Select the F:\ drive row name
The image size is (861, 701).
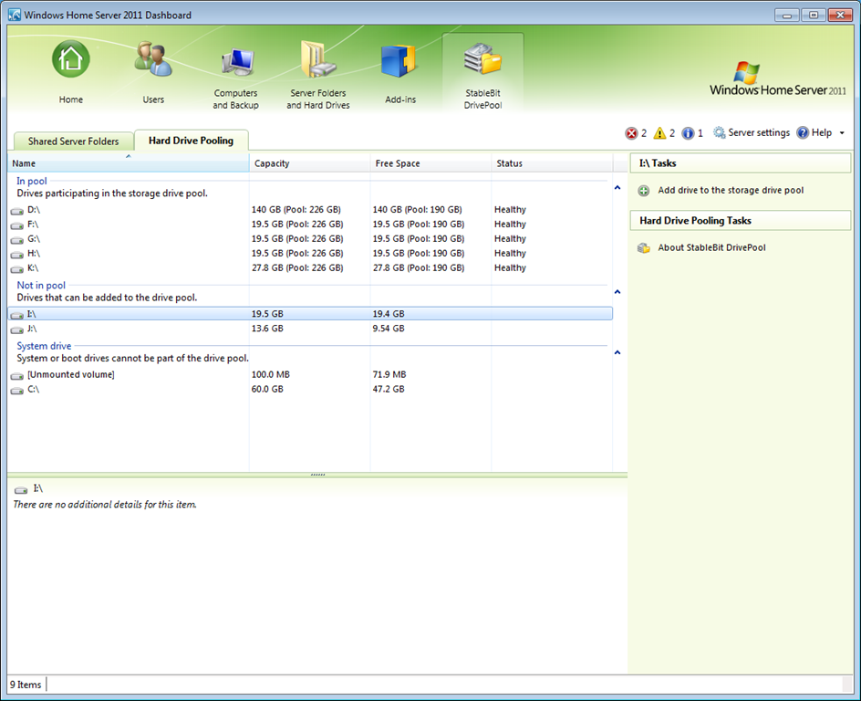pos(33,225)
